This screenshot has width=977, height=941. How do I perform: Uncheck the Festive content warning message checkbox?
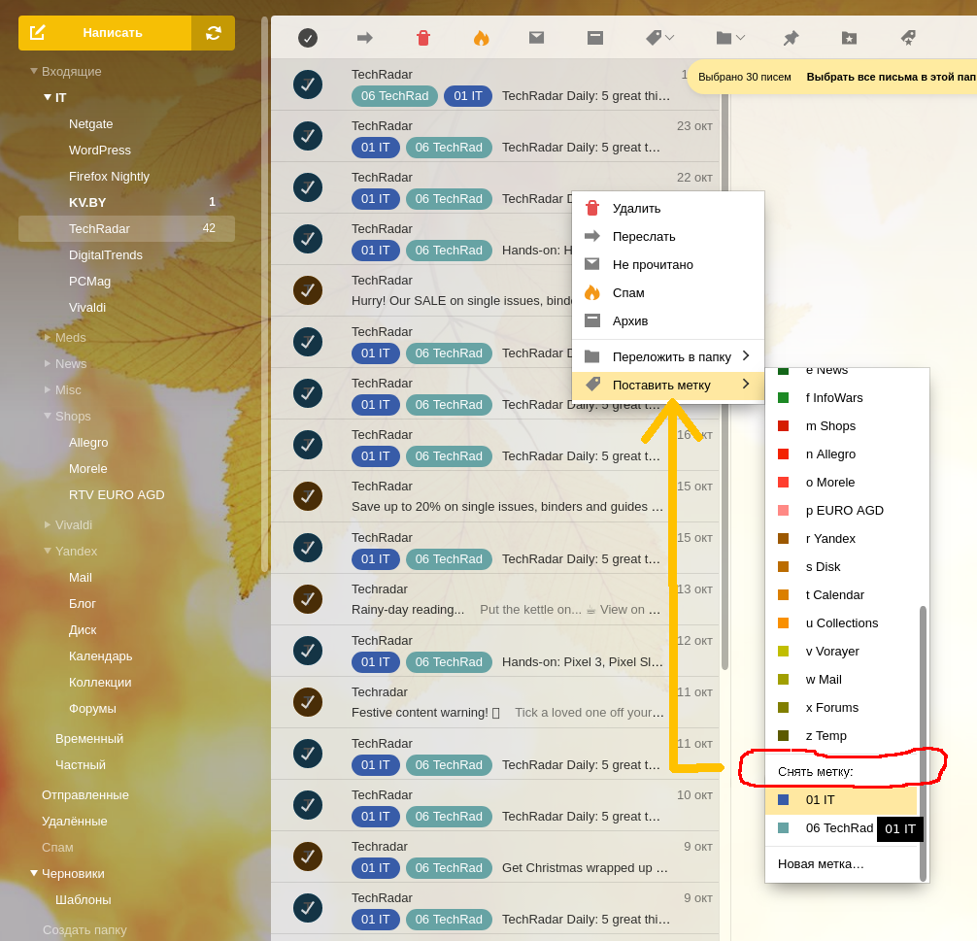pos(308,702)
